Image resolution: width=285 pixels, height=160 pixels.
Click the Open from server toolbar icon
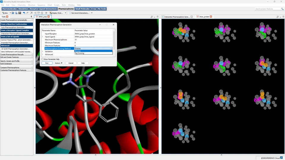click(16, 13)
